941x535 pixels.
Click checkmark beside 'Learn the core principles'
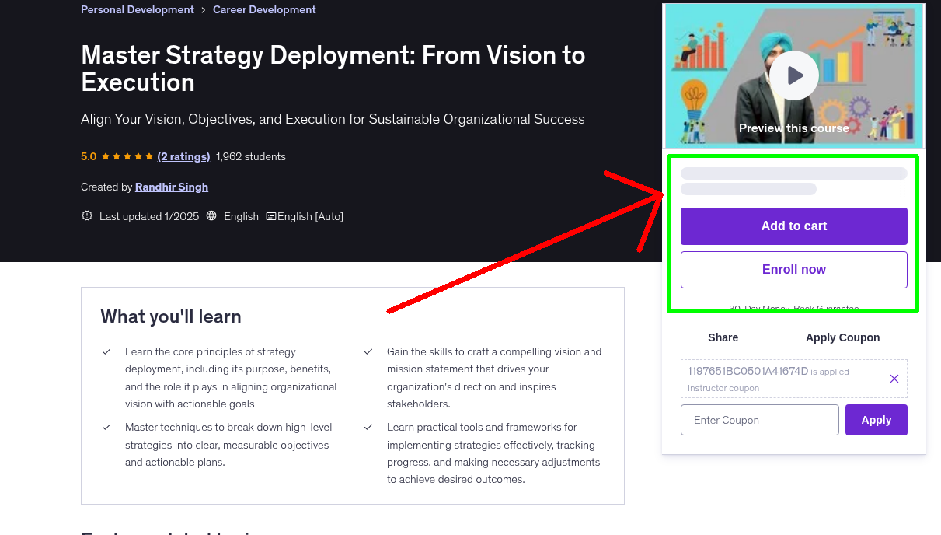pos(106,352)
